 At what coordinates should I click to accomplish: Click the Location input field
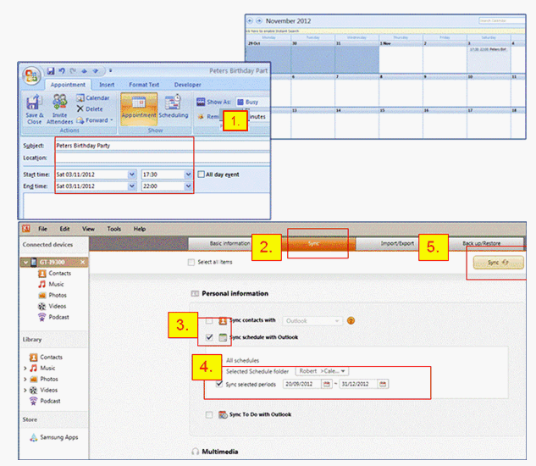pos(163,158)
